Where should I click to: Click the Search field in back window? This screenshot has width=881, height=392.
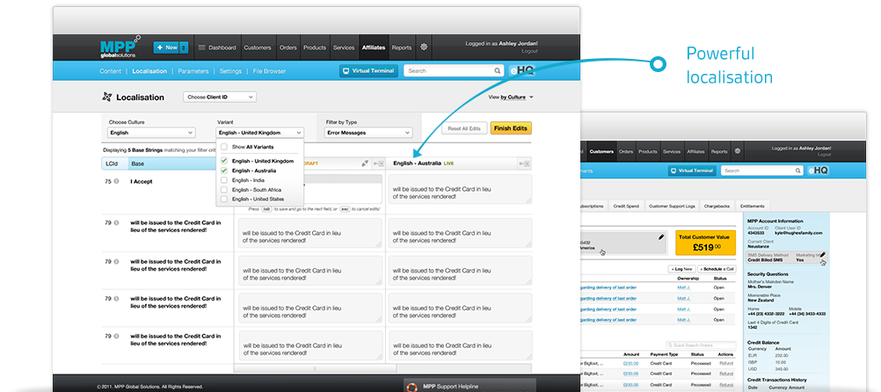coord(761,171)
